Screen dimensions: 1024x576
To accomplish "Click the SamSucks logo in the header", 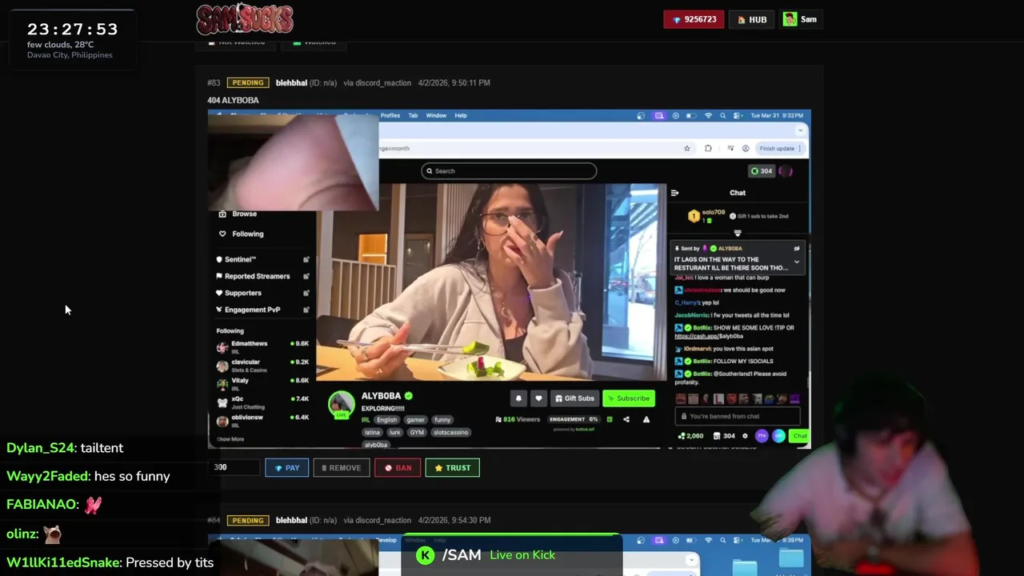I will (245, 19).
